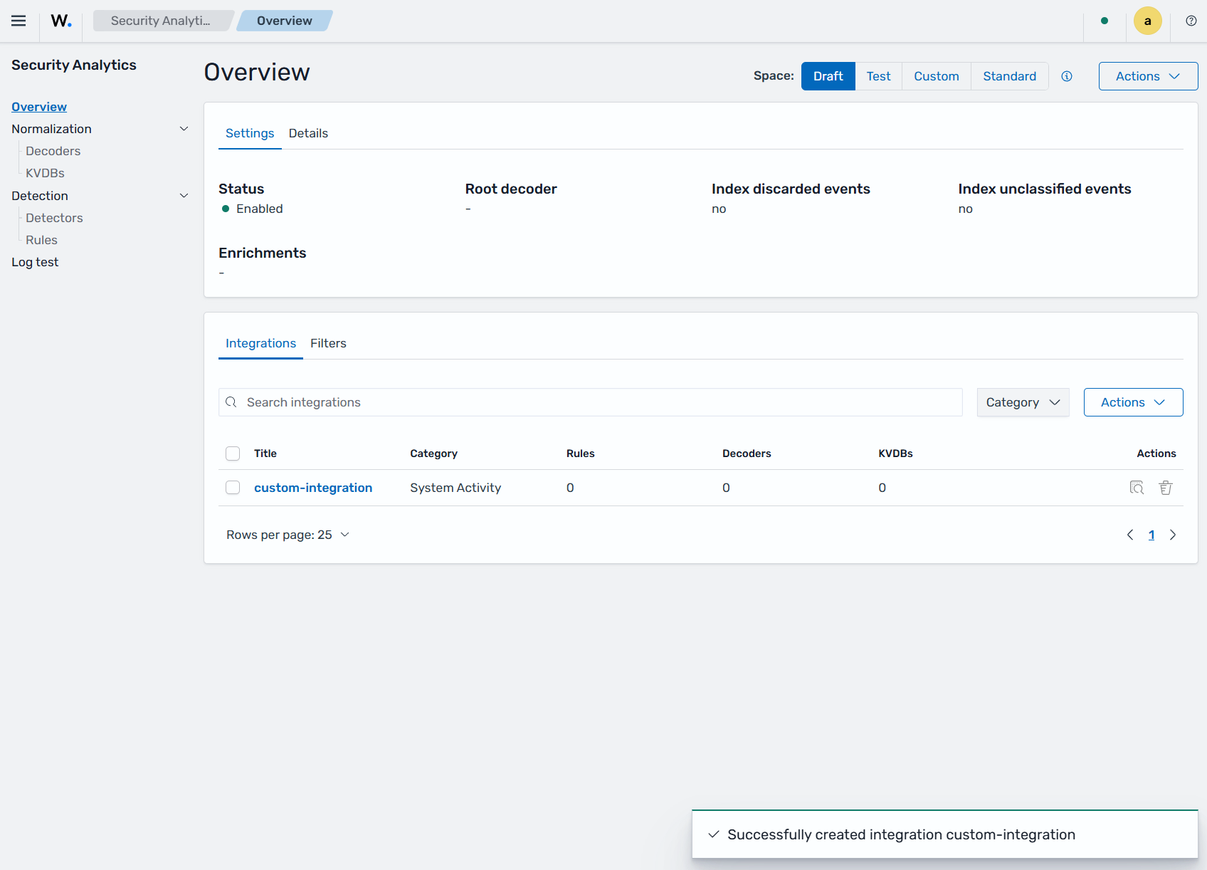
Task: Go to page 1 link
Action: pyautogui.click(x=1151, y=535)
